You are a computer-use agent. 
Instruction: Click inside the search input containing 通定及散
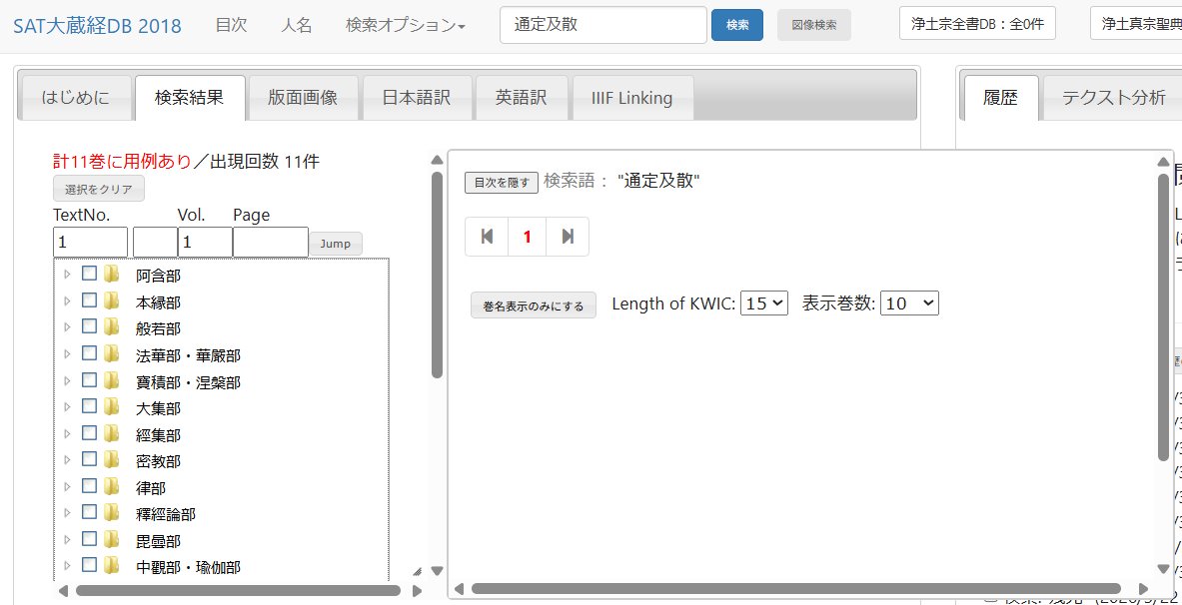point(601,23)
